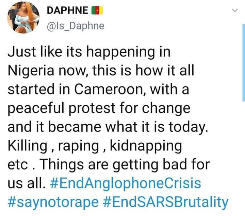Viewport: 245px width, 216px height.
Task: Click the phrase "Things are getting bad for"
Action: coord(125,165)
